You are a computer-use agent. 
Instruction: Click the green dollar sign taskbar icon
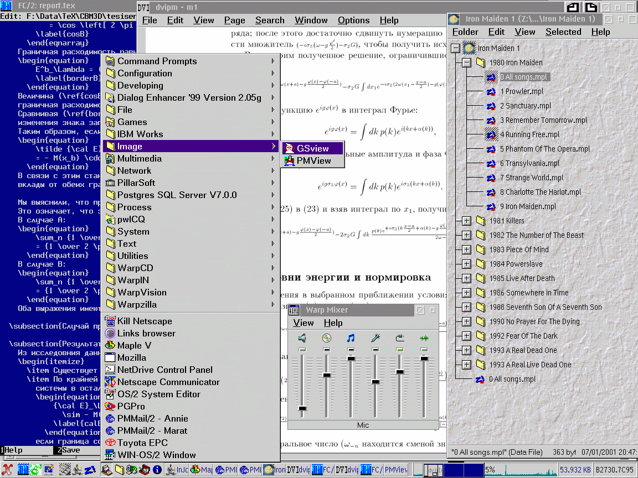point(36,470)
